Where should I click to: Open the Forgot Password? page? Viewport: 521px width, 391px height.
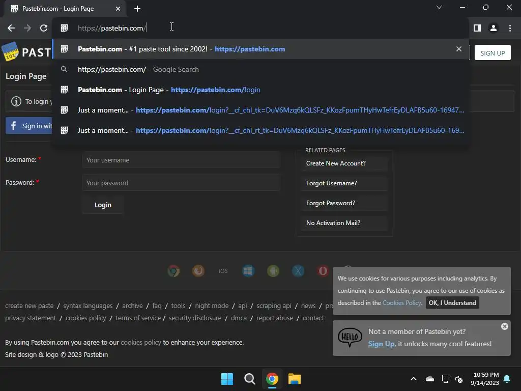(344, 203)
